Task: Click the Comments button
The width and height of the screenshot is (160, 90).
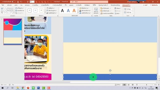Action: (154, 5)
